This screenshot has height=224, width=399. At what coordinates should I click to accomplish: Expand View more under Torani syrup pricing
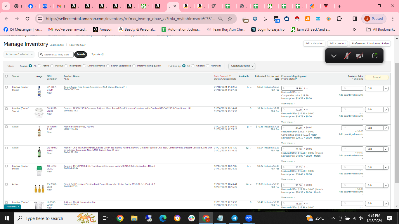tap(288, 104)
